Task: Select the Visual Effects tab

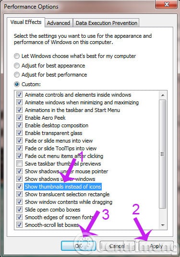Action: (26, 22)
